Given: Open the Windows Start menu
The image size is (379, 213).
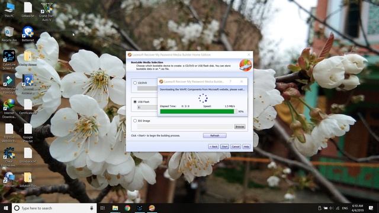Looking at the screenshot, I should [x=6, y=208].
